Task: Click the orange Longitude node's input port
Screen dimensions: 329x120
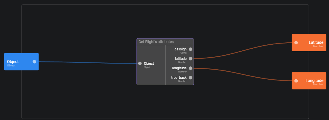Action: [296, 81]
